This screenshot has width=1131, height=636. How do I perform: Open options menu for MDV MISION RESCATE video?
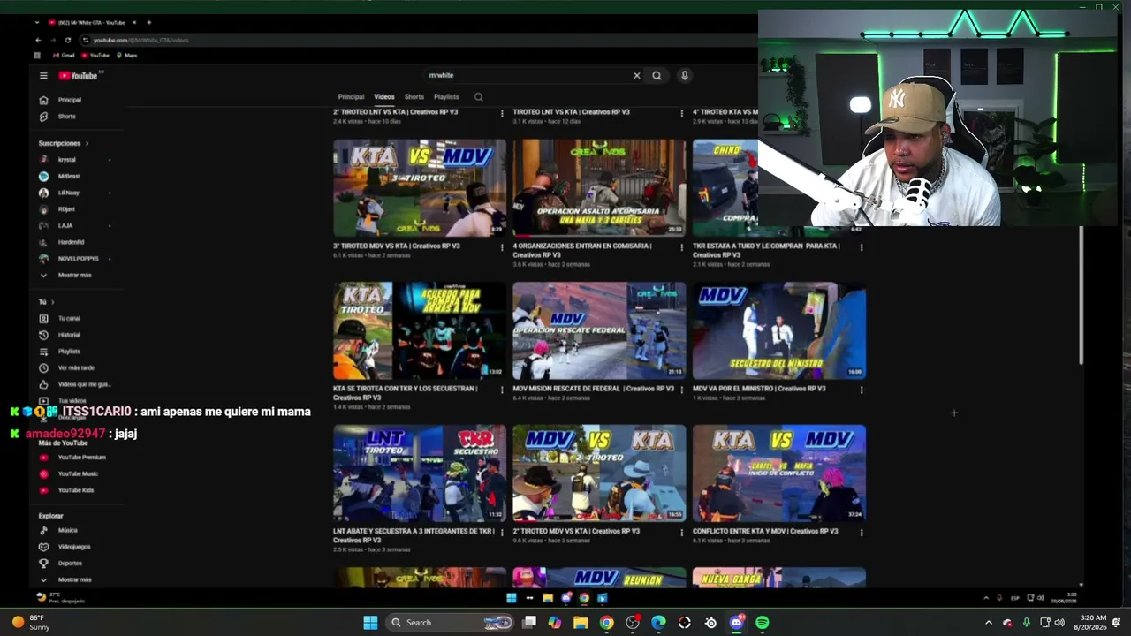681,390
